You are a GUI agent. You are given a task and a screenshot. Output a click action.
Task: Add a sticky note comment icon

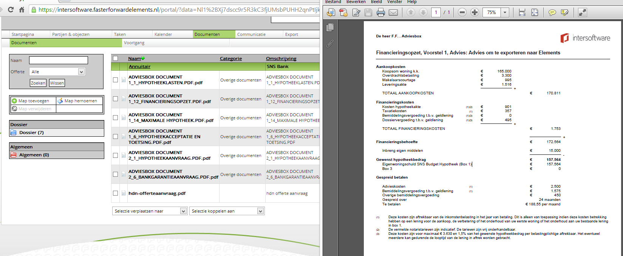pyautogui.click(x=552, y=12)
